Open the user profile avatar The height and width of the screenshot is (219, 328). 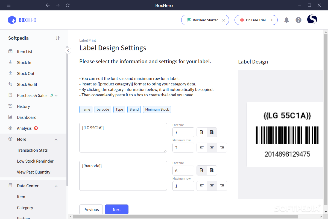coord(312,20)
